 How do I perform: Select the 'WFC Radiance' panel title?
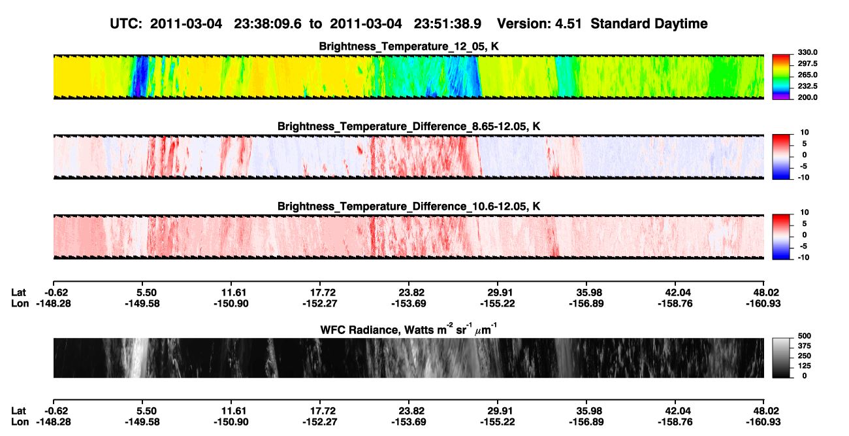click(x=409, y=329)
